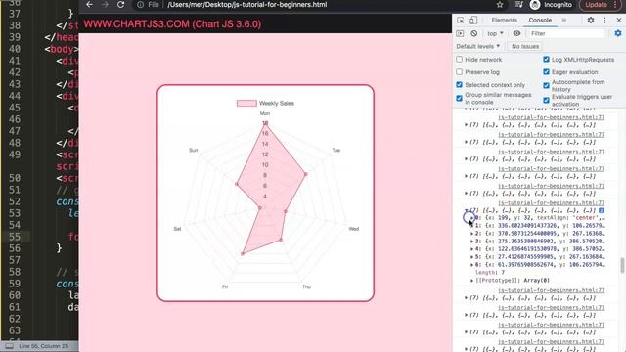Focus the console Filter input
Screen dimensions: 626x352
(x=565, y=33)
